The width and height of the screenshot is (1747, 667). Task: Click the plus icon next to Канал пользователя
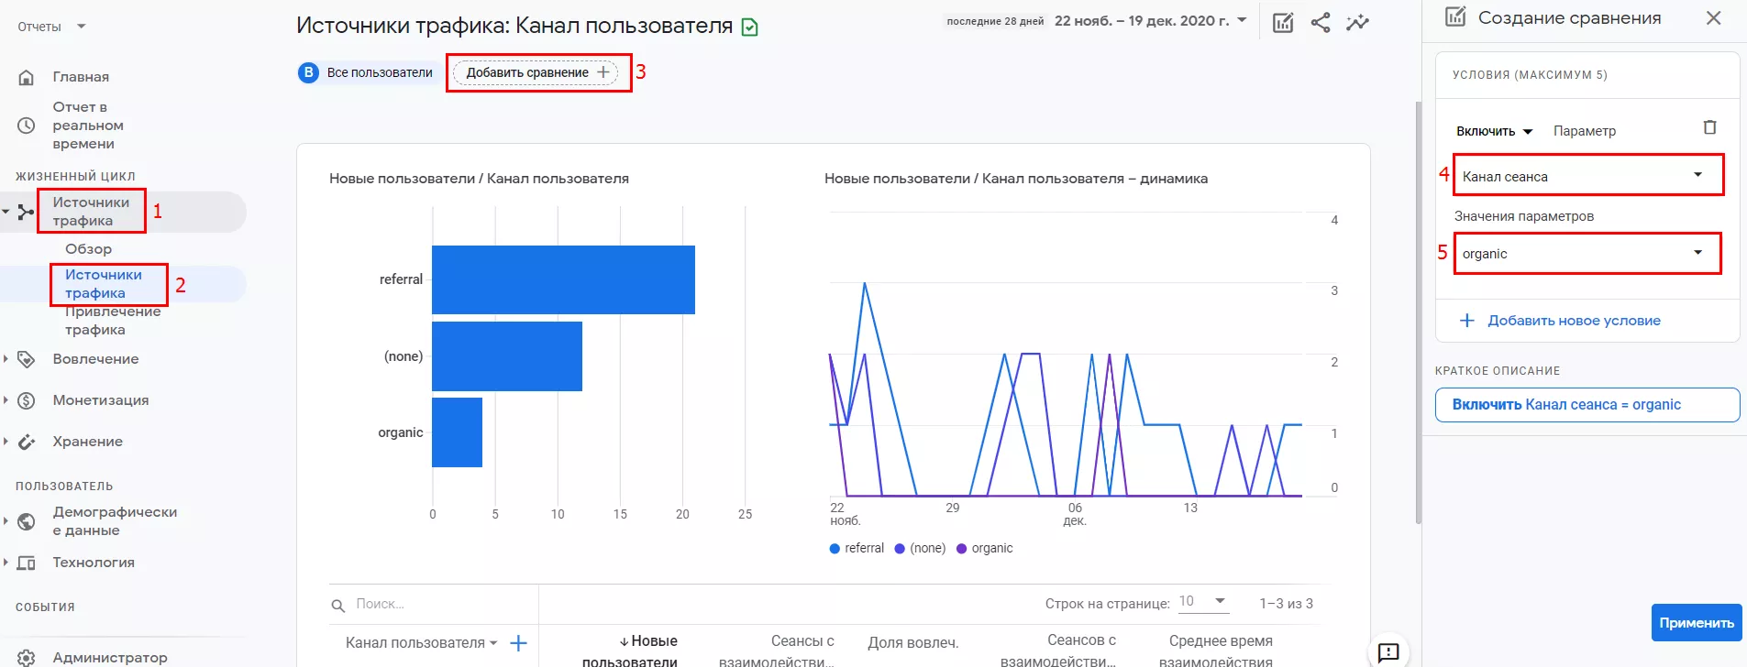click(x=518, y=643)
